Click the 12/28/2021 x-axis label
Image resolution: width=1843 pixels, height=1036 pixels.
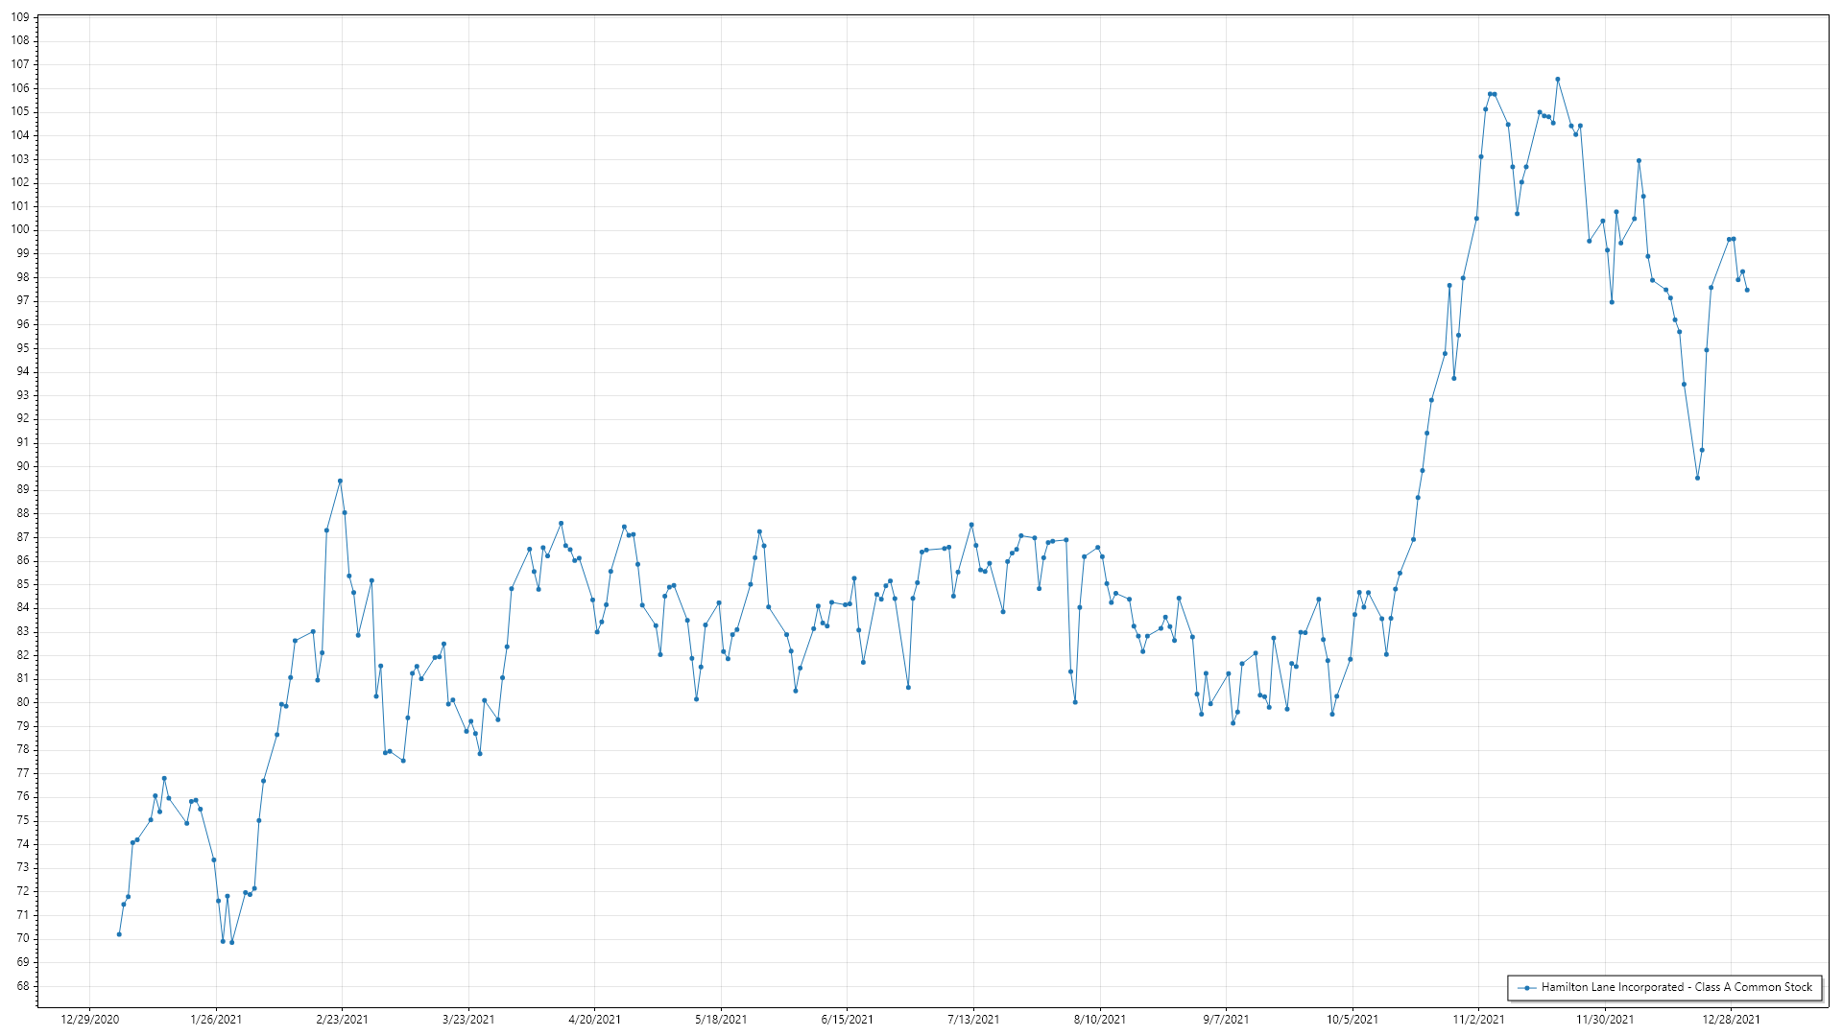point(1731,1019)
